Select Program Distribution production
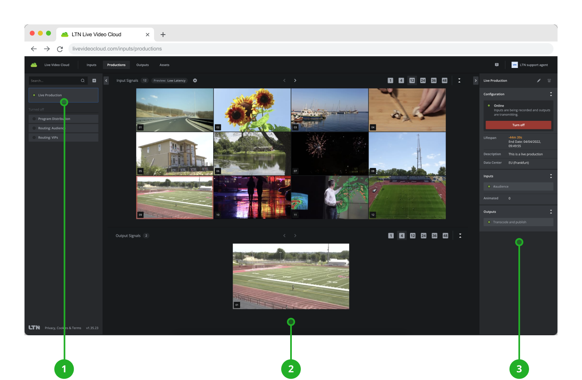 click(x=63, y=119)
